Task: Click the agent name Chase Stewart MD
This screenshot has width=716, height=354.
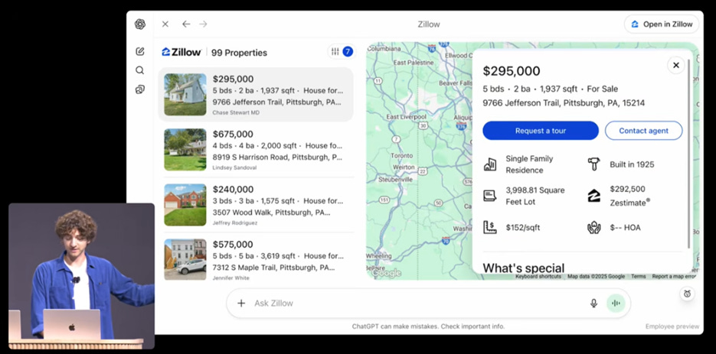Action: [x=236, y=112]
